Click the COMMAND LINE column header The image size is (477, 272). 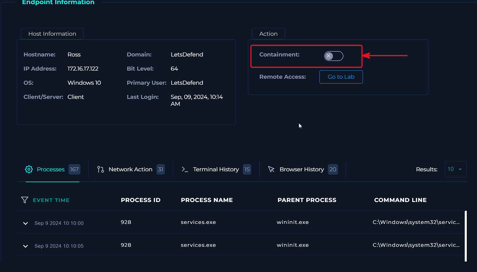coord(400,200)
